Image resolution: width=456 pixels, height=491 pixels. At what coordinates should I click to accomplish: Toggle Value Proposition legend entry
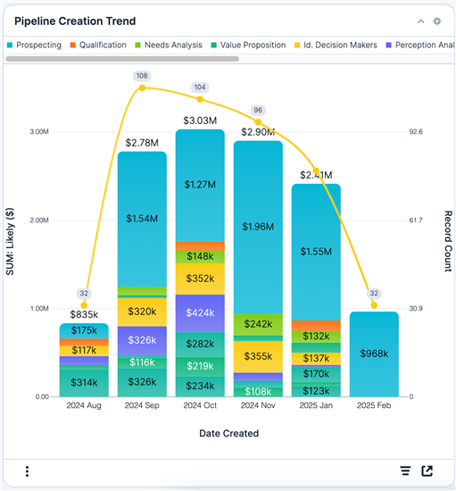tap(248, 46)
